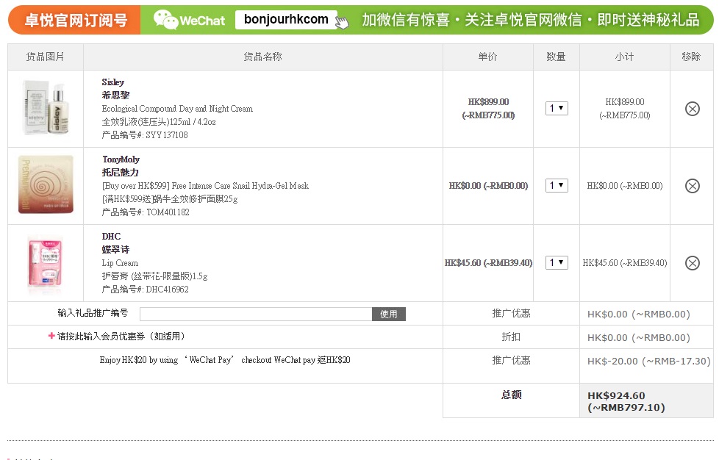The image size is (719, 460).
Task: Open quantity dropdown for Sisley cream
Action: (557, 109)
